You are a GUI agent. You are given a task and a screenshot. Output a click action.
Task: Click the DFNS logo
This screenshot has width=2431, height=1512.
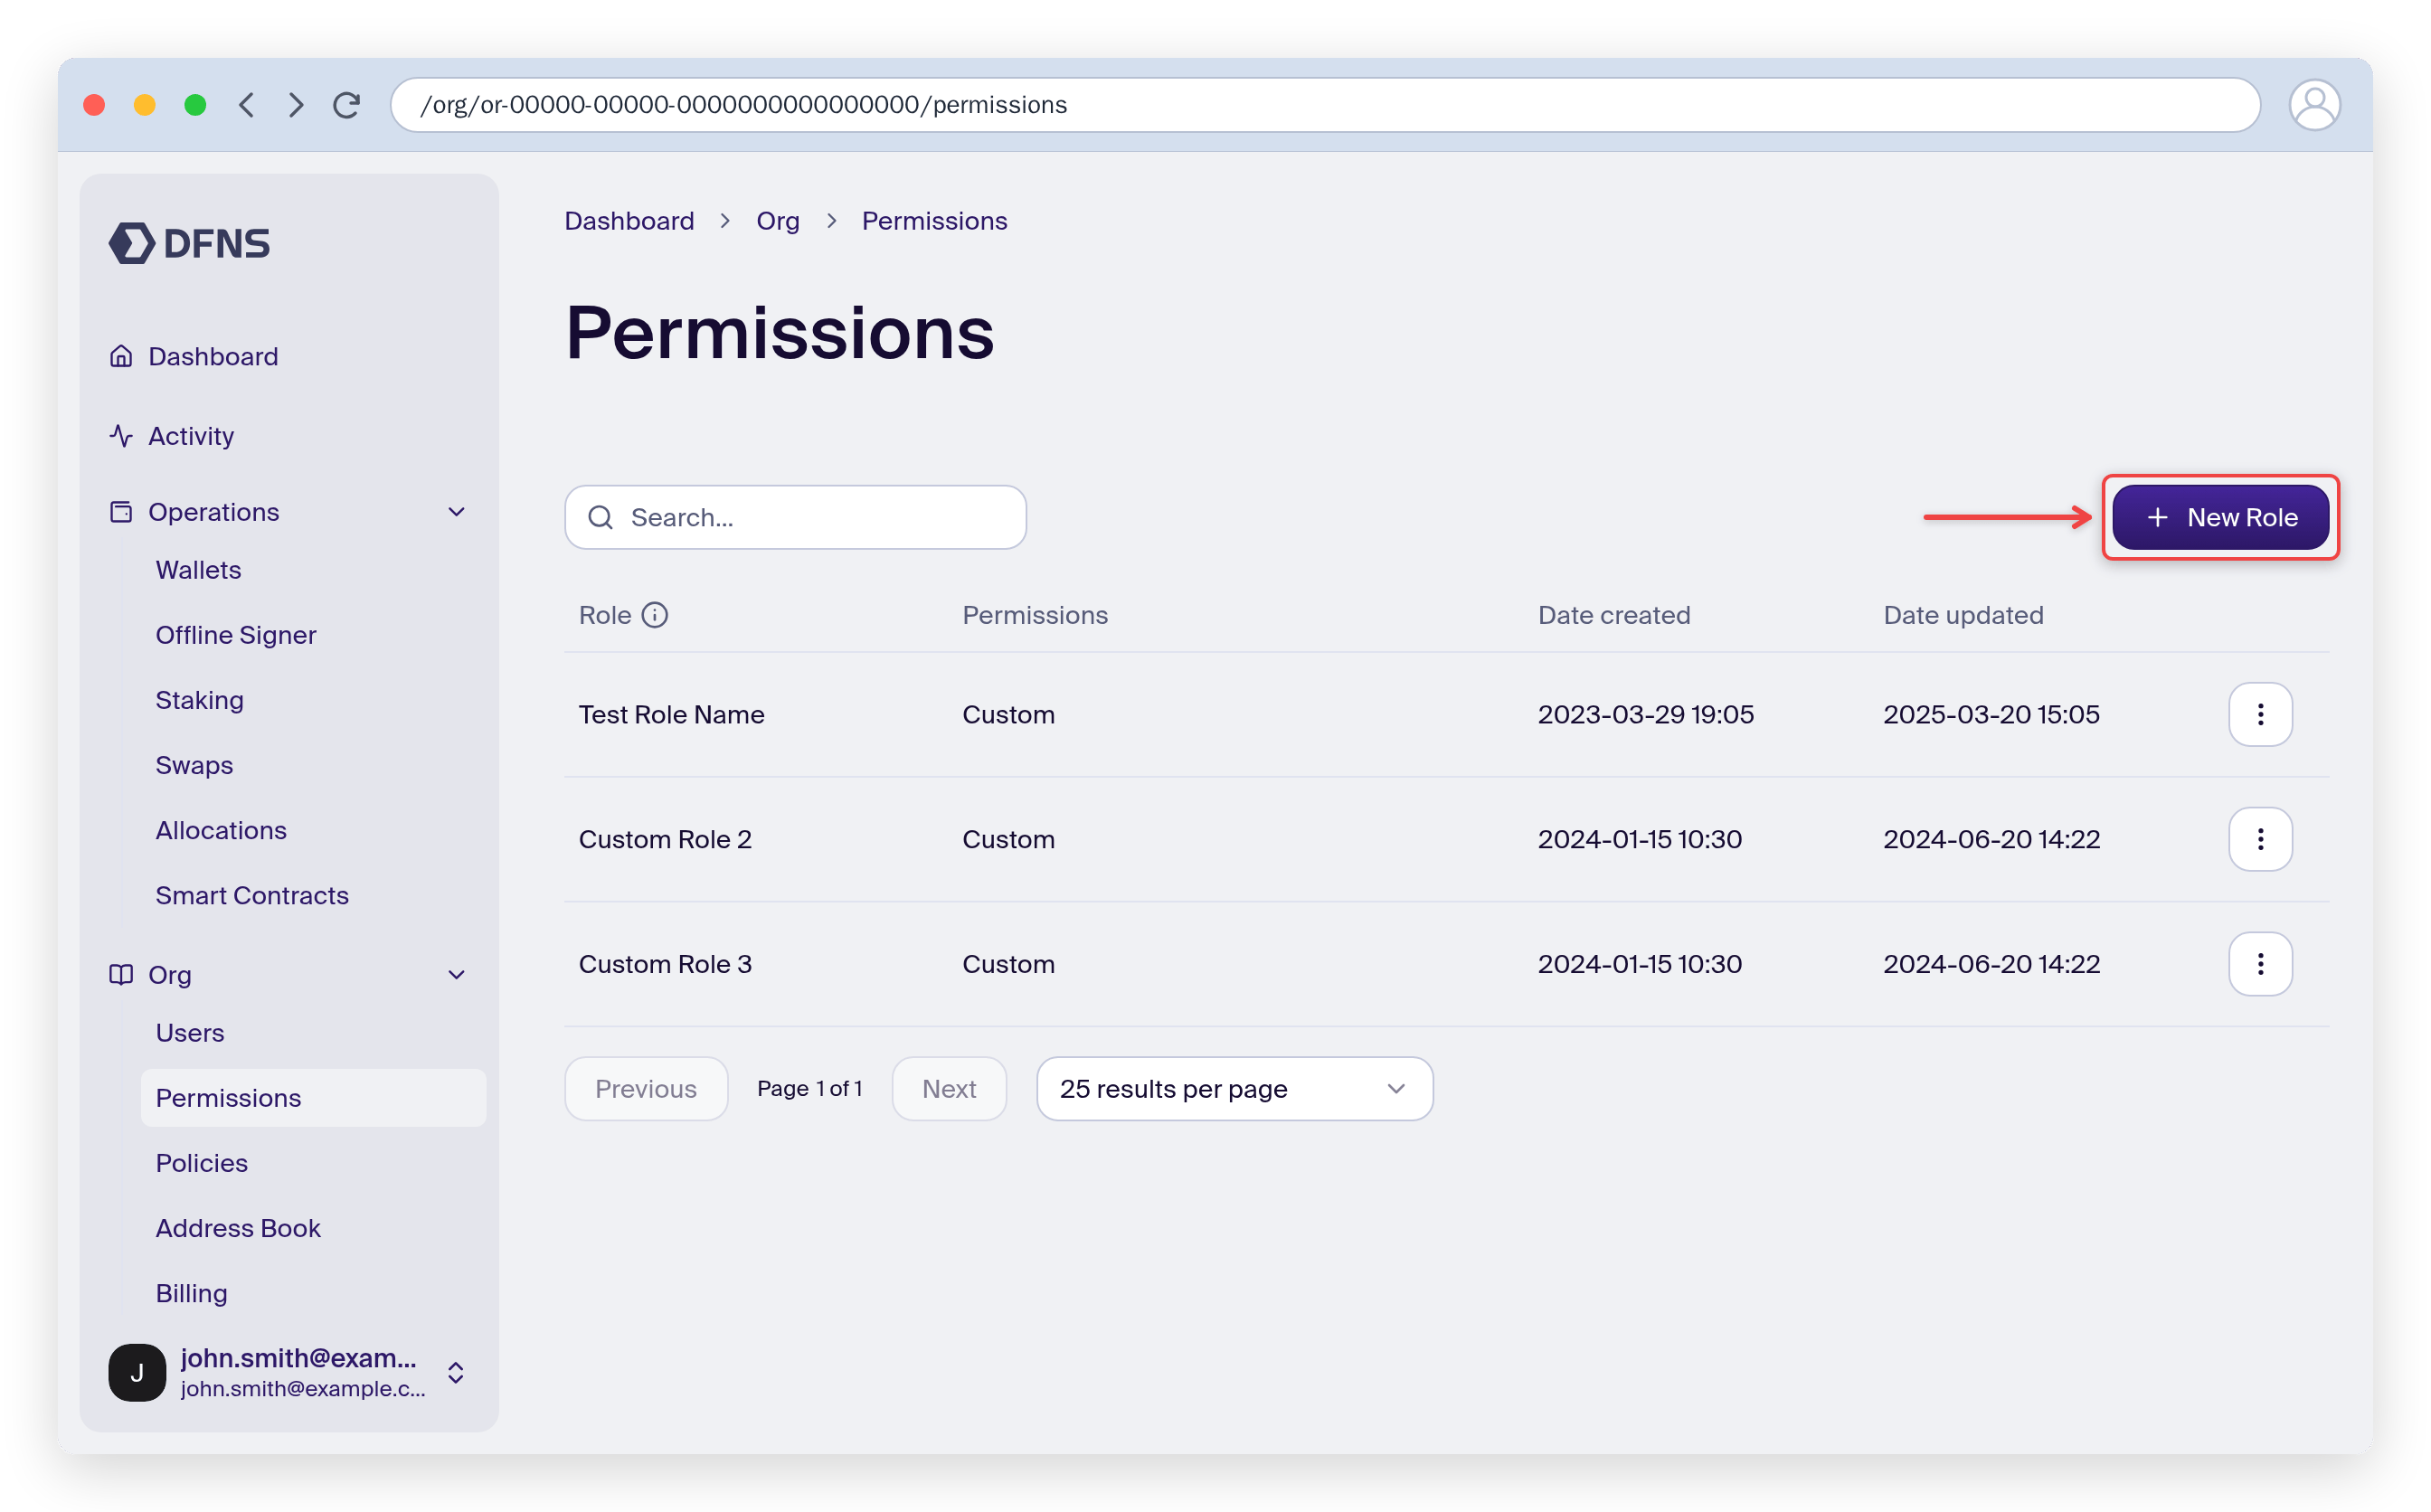click(189, 243)
